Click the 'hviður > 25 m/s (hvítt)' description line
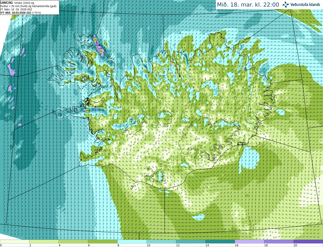 [29, 6]
